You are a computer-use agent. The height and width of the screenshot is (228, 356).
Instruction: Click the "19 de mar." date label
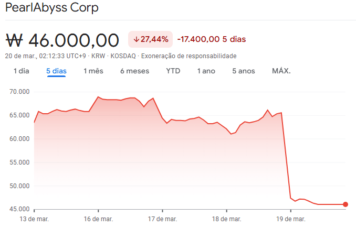291,219
